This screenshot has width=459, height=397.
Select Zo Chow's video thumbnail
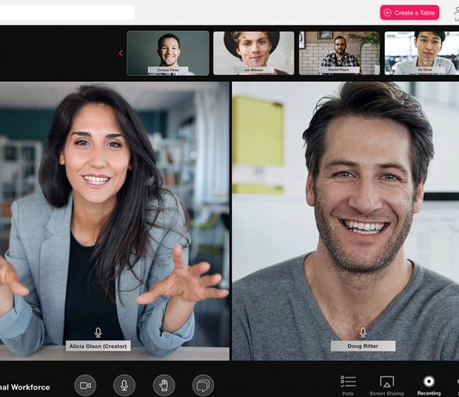click(422, 53)
